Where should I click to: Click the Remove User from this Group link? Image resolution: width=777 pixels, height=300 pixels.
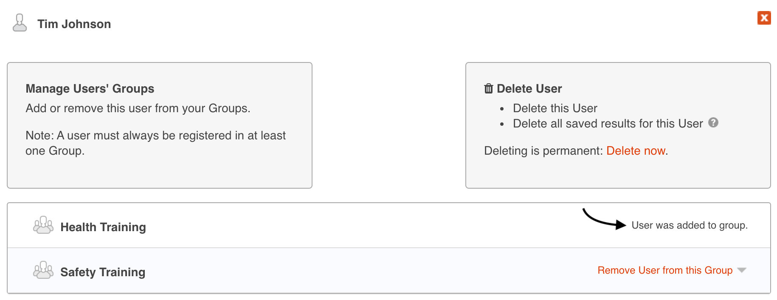click(x=665, y=270)
